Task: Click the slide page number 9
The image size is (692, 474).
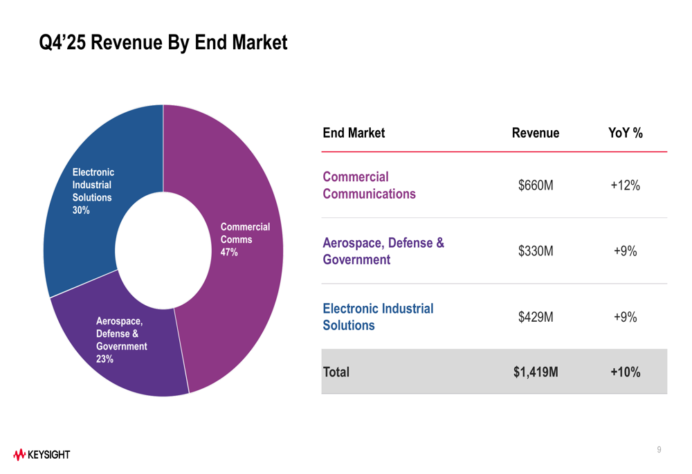Action: tap(659, 450)
